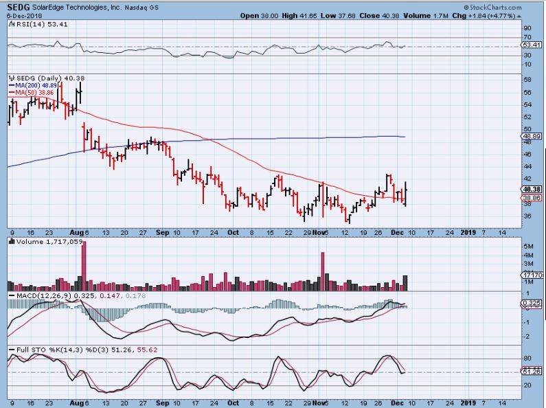Click the 0.325 value tag on the MACD axis

pos(532,303)
